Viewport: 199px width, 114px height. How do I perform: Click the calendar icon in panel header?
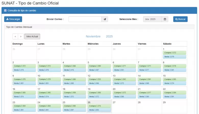5,11
